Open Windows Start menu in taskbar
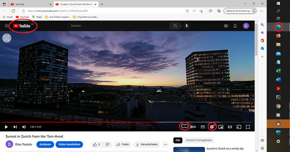The height and width of the screenshot is (152, 290). (278, 3)
